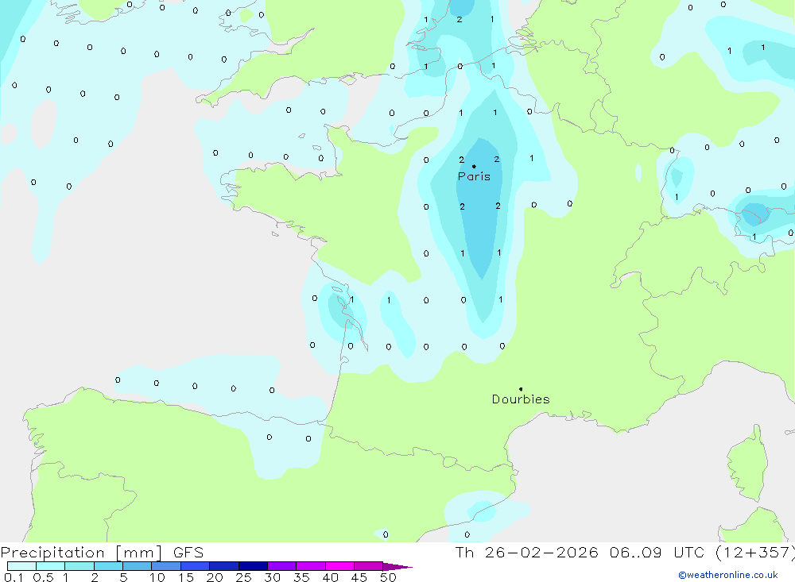This screenshot has height=582, width=795.
Task: Click the legend label '50'
Action: point(388,577)
